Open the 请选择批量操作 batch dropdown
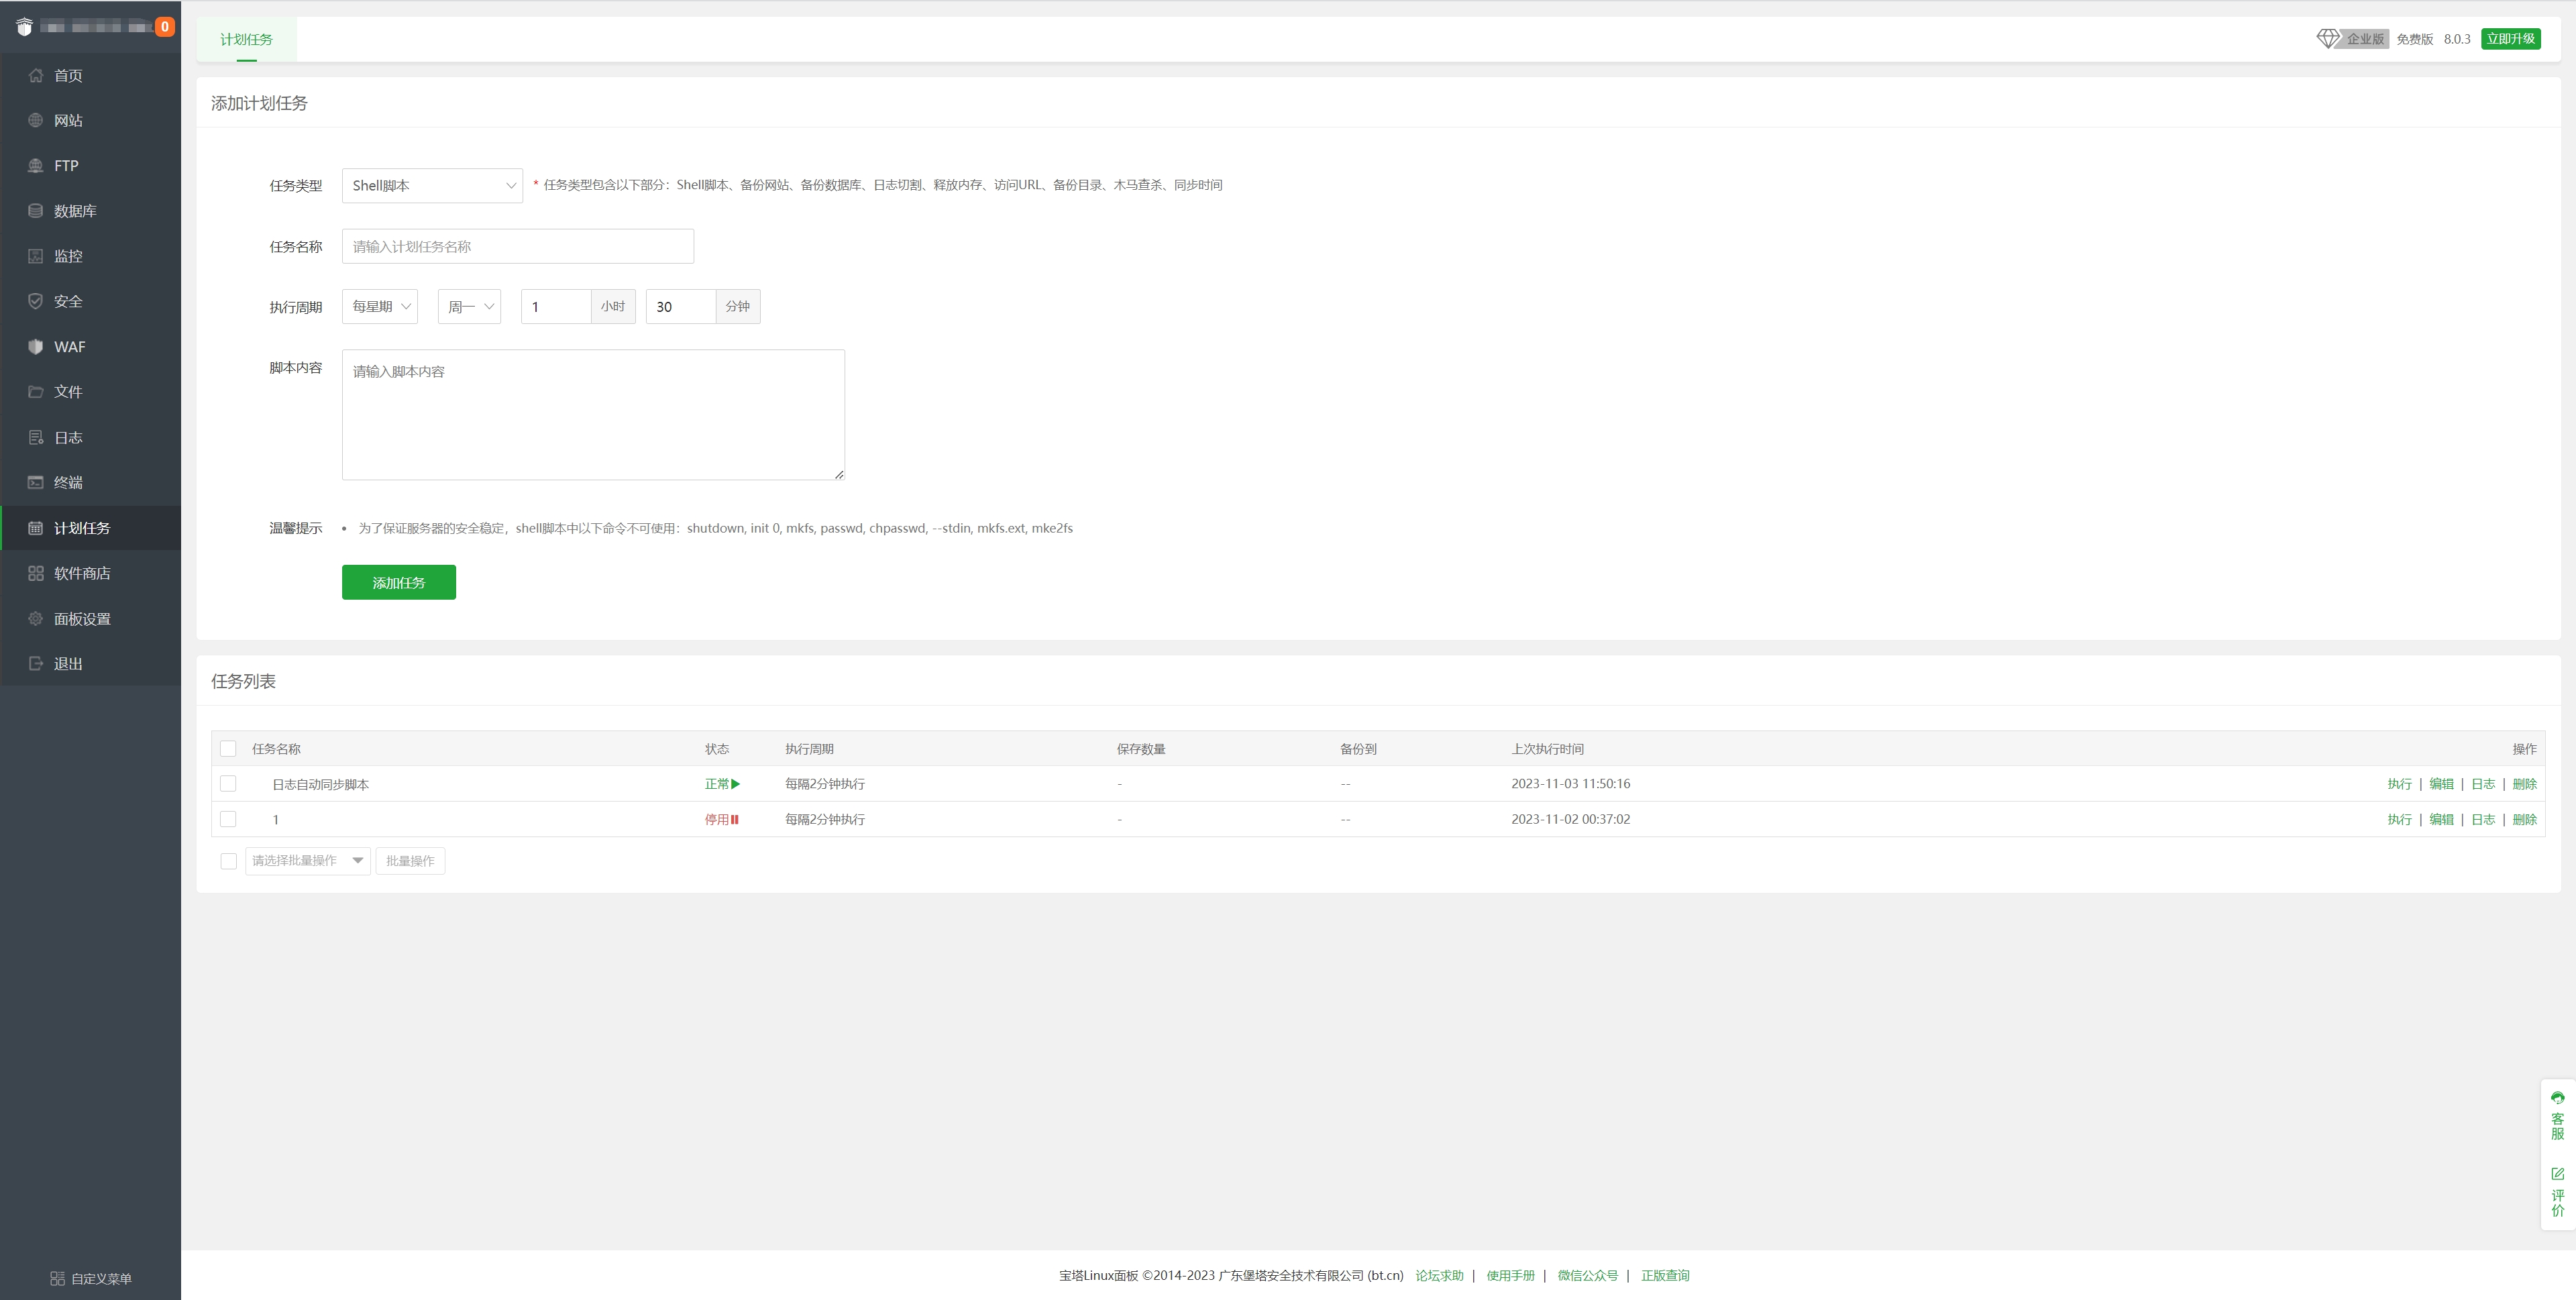The height and width of the screenshot is (1300, 2576). coord(307,861)
